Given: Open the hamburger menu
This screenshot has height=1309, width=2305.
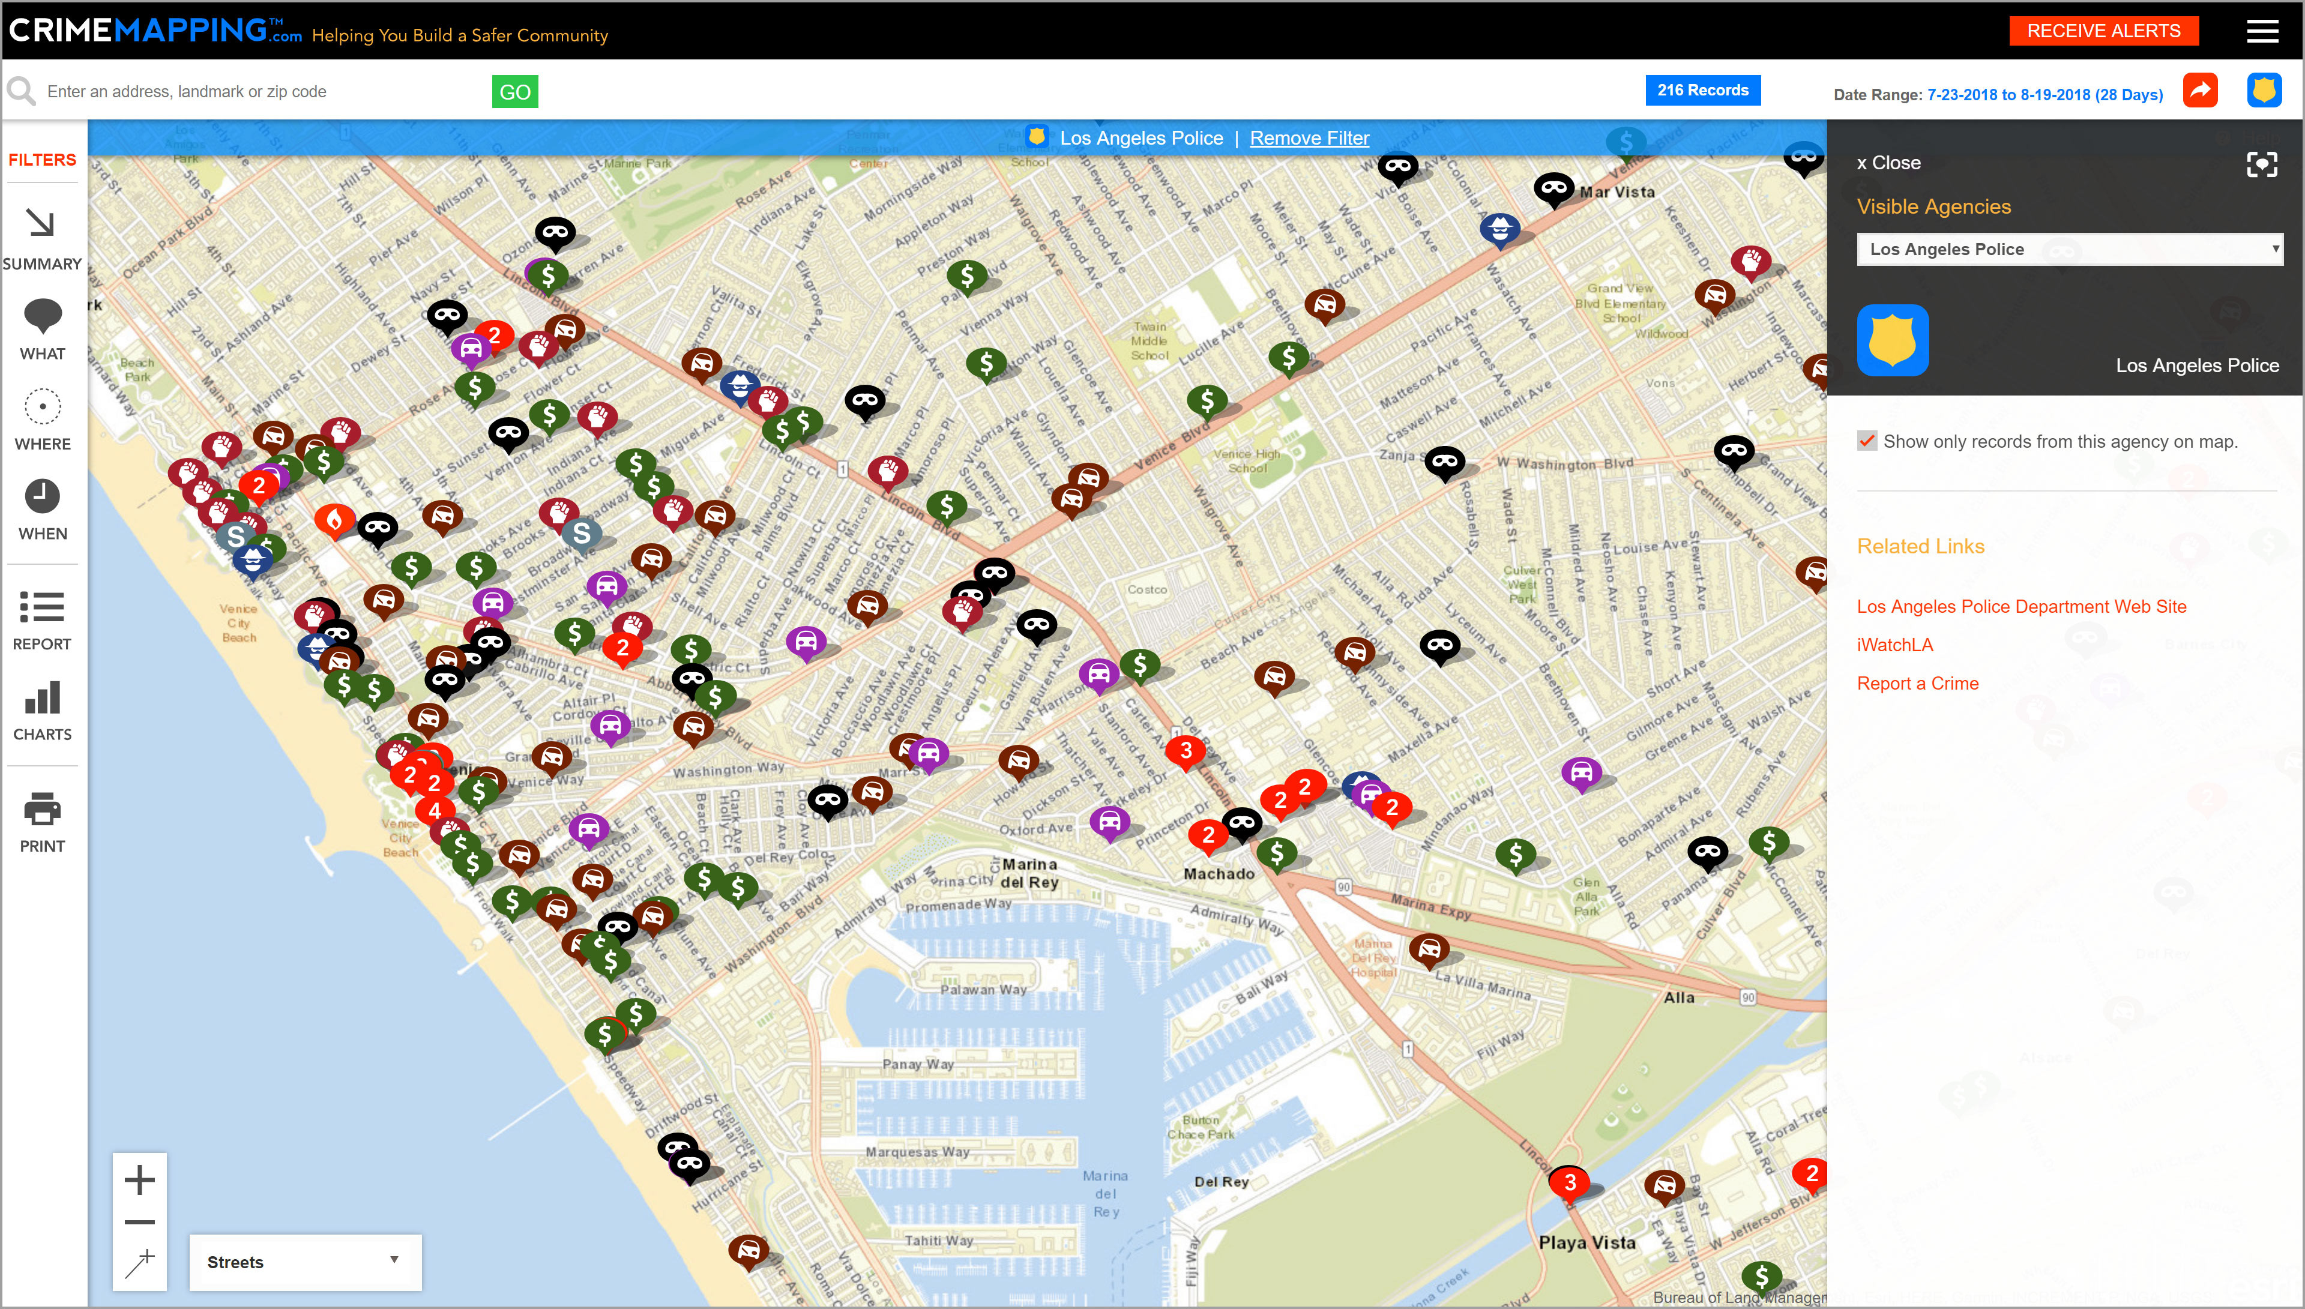Looking at the screenshot, I should click(x=2262, y=31).
